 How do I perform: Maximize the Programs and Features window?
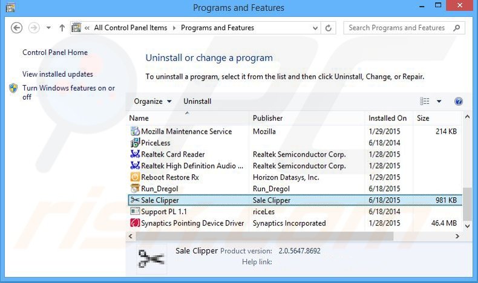point(438,5)
